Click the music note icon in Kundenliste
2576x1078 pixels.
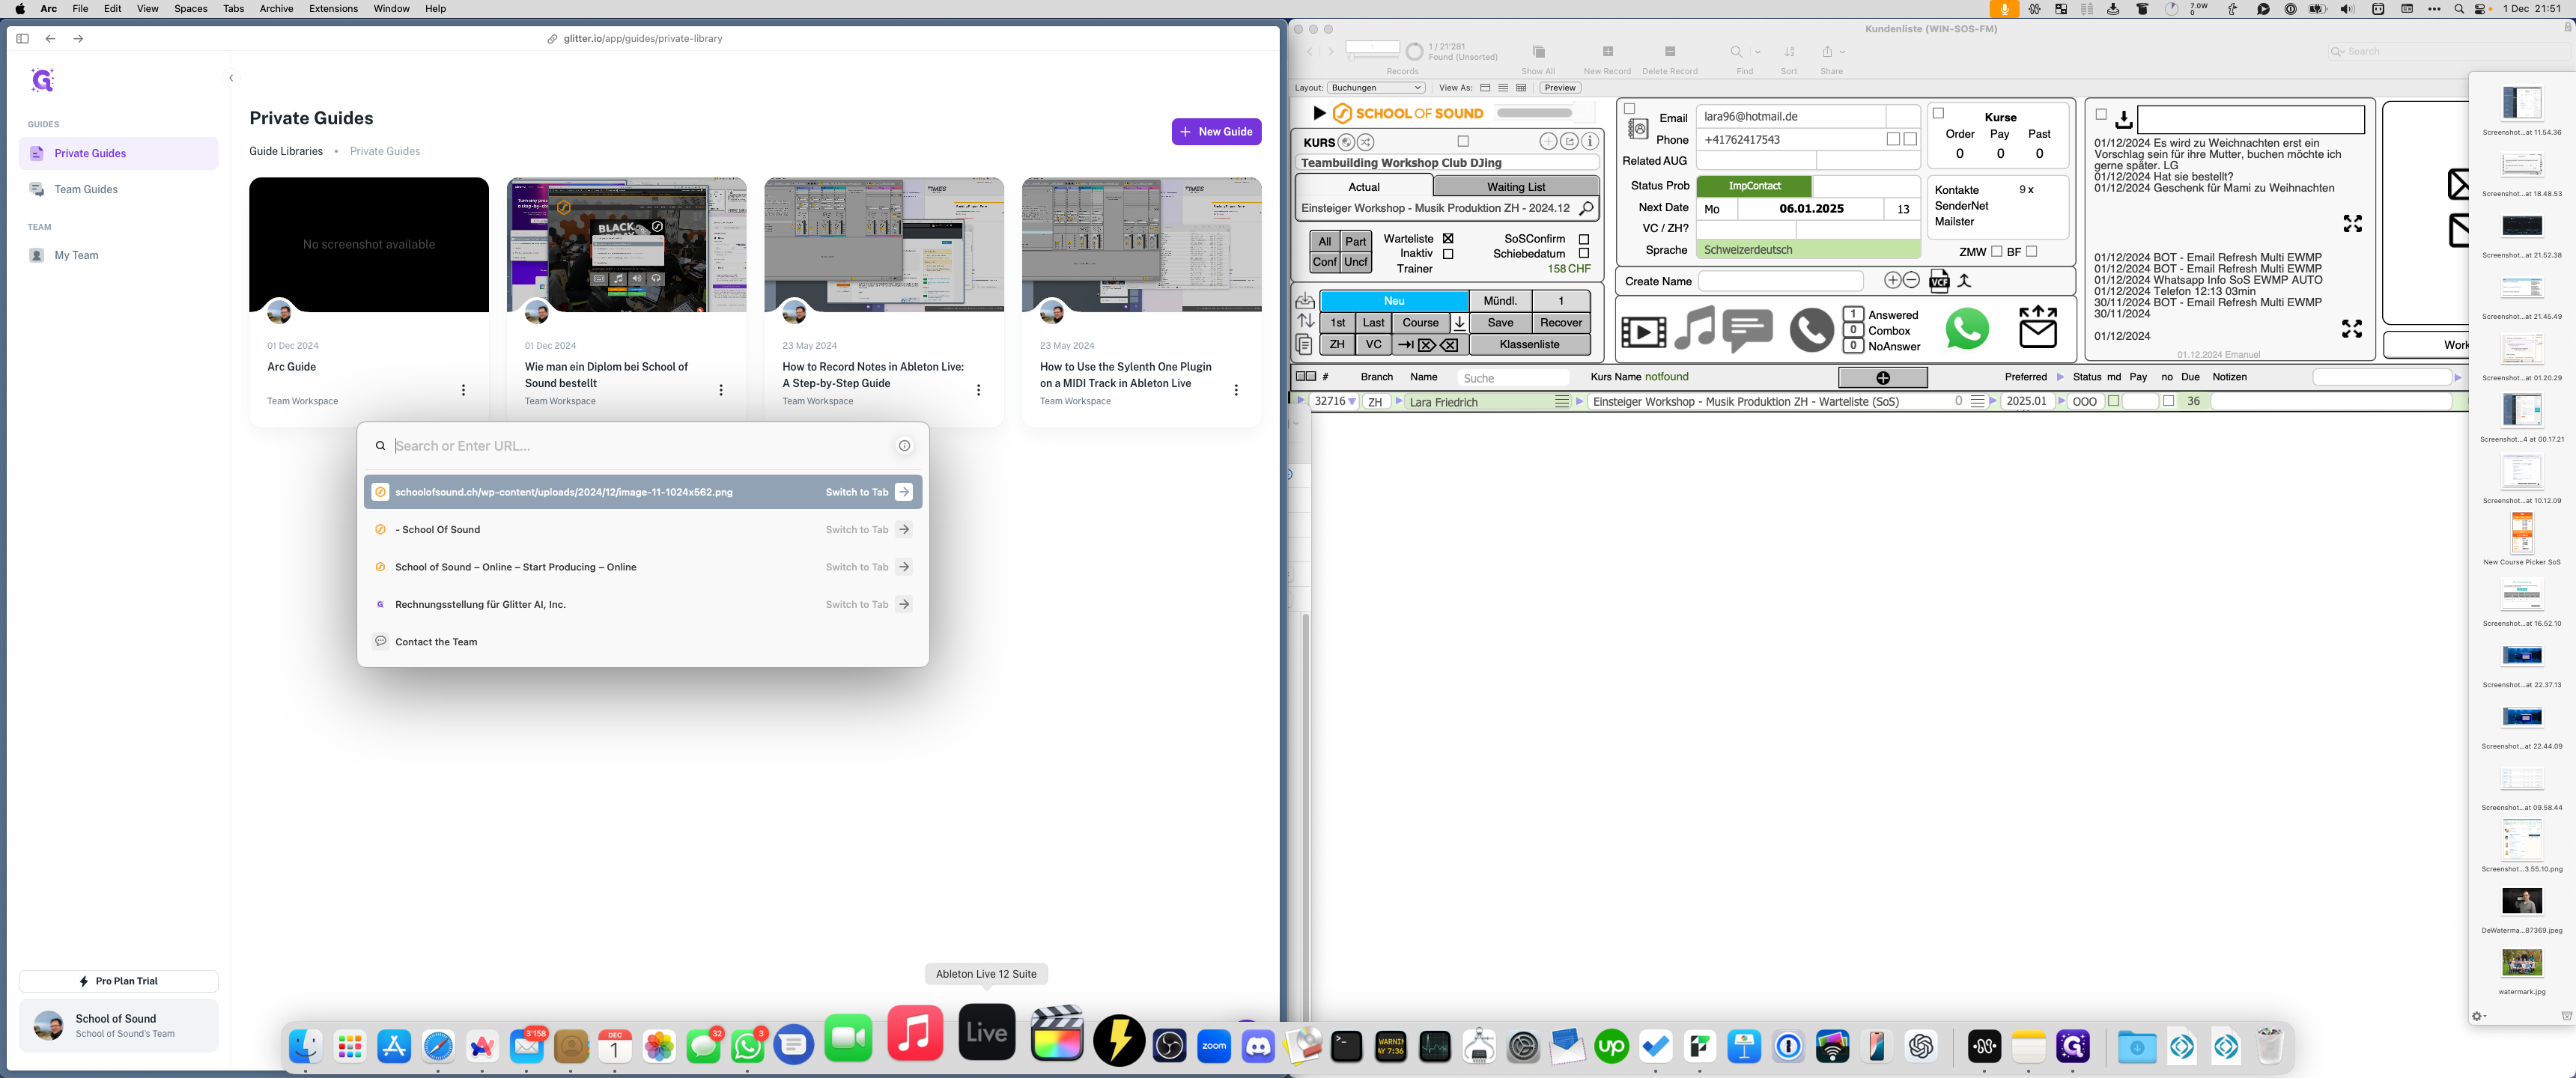[1694, 329]
